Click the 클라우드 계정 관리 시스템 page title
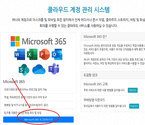 [79, 10]
